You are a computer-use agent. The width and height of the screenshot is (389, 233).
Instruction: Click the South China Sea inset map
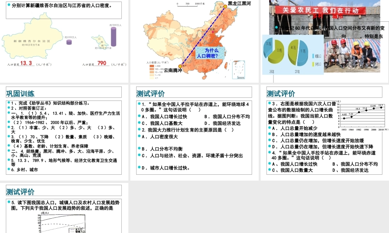pyautogui.click(x=238, y=70)
